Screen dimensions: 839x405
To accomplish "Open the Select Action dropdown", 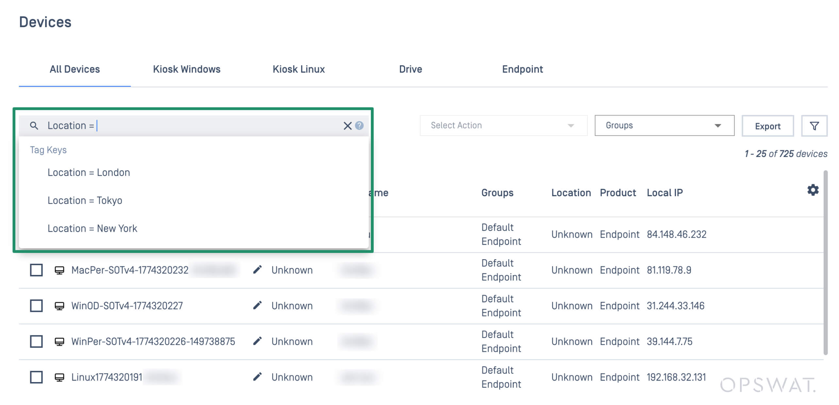I will pyautogui.click(x=503, y=126).
